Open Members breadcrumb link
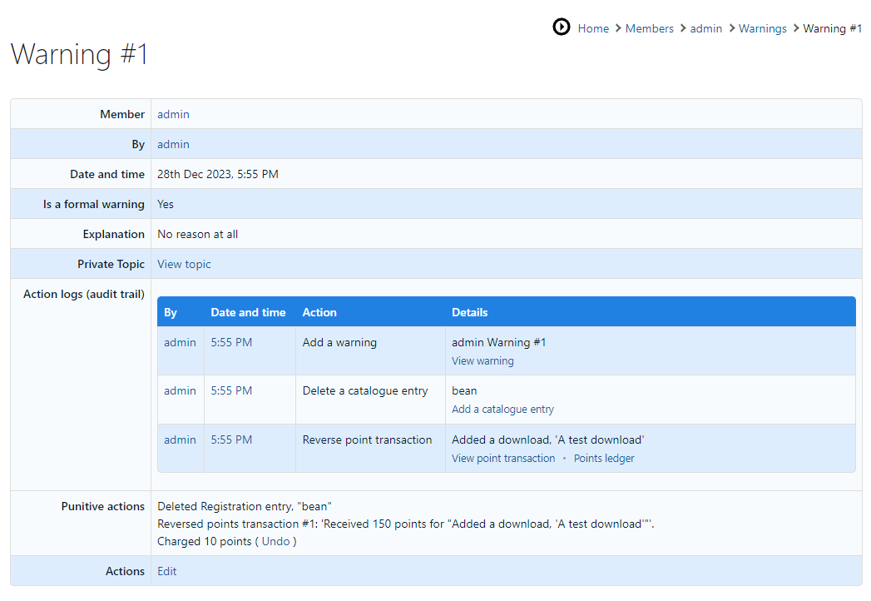 (x=650, y=28)
